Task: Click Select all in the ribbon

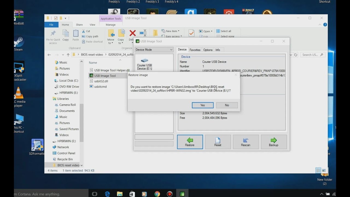Action: pos(224,31)
